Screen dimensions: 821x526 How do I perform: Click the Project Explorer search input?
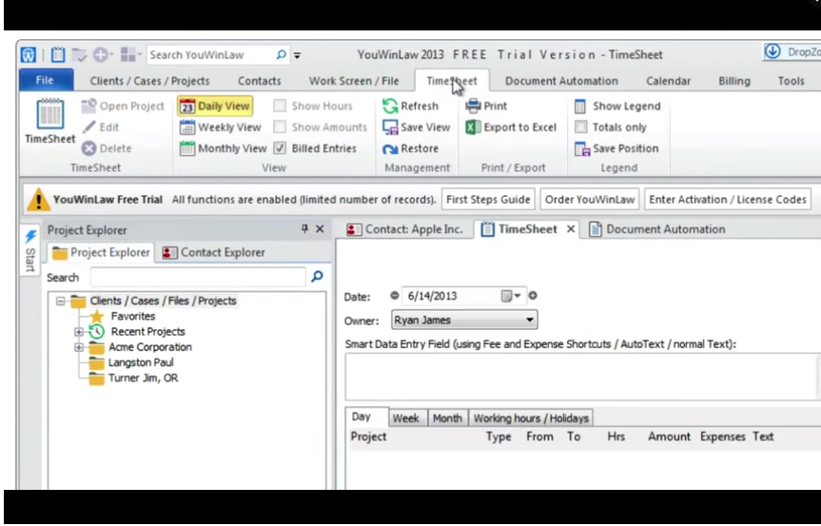coord(198,277)
